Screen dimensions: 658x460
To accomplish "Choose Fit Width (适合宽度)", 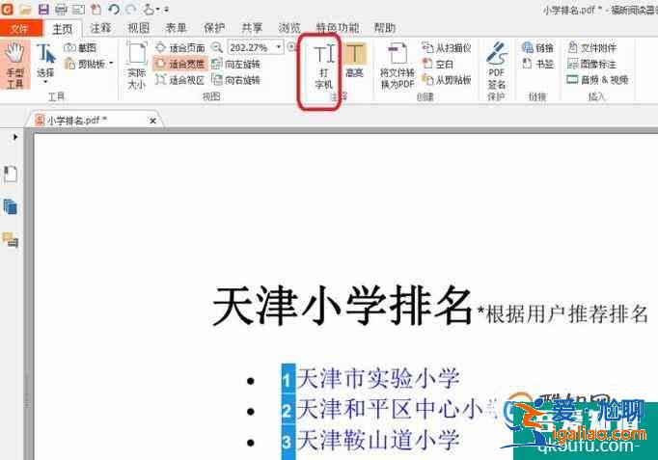I will coord(179,64).
